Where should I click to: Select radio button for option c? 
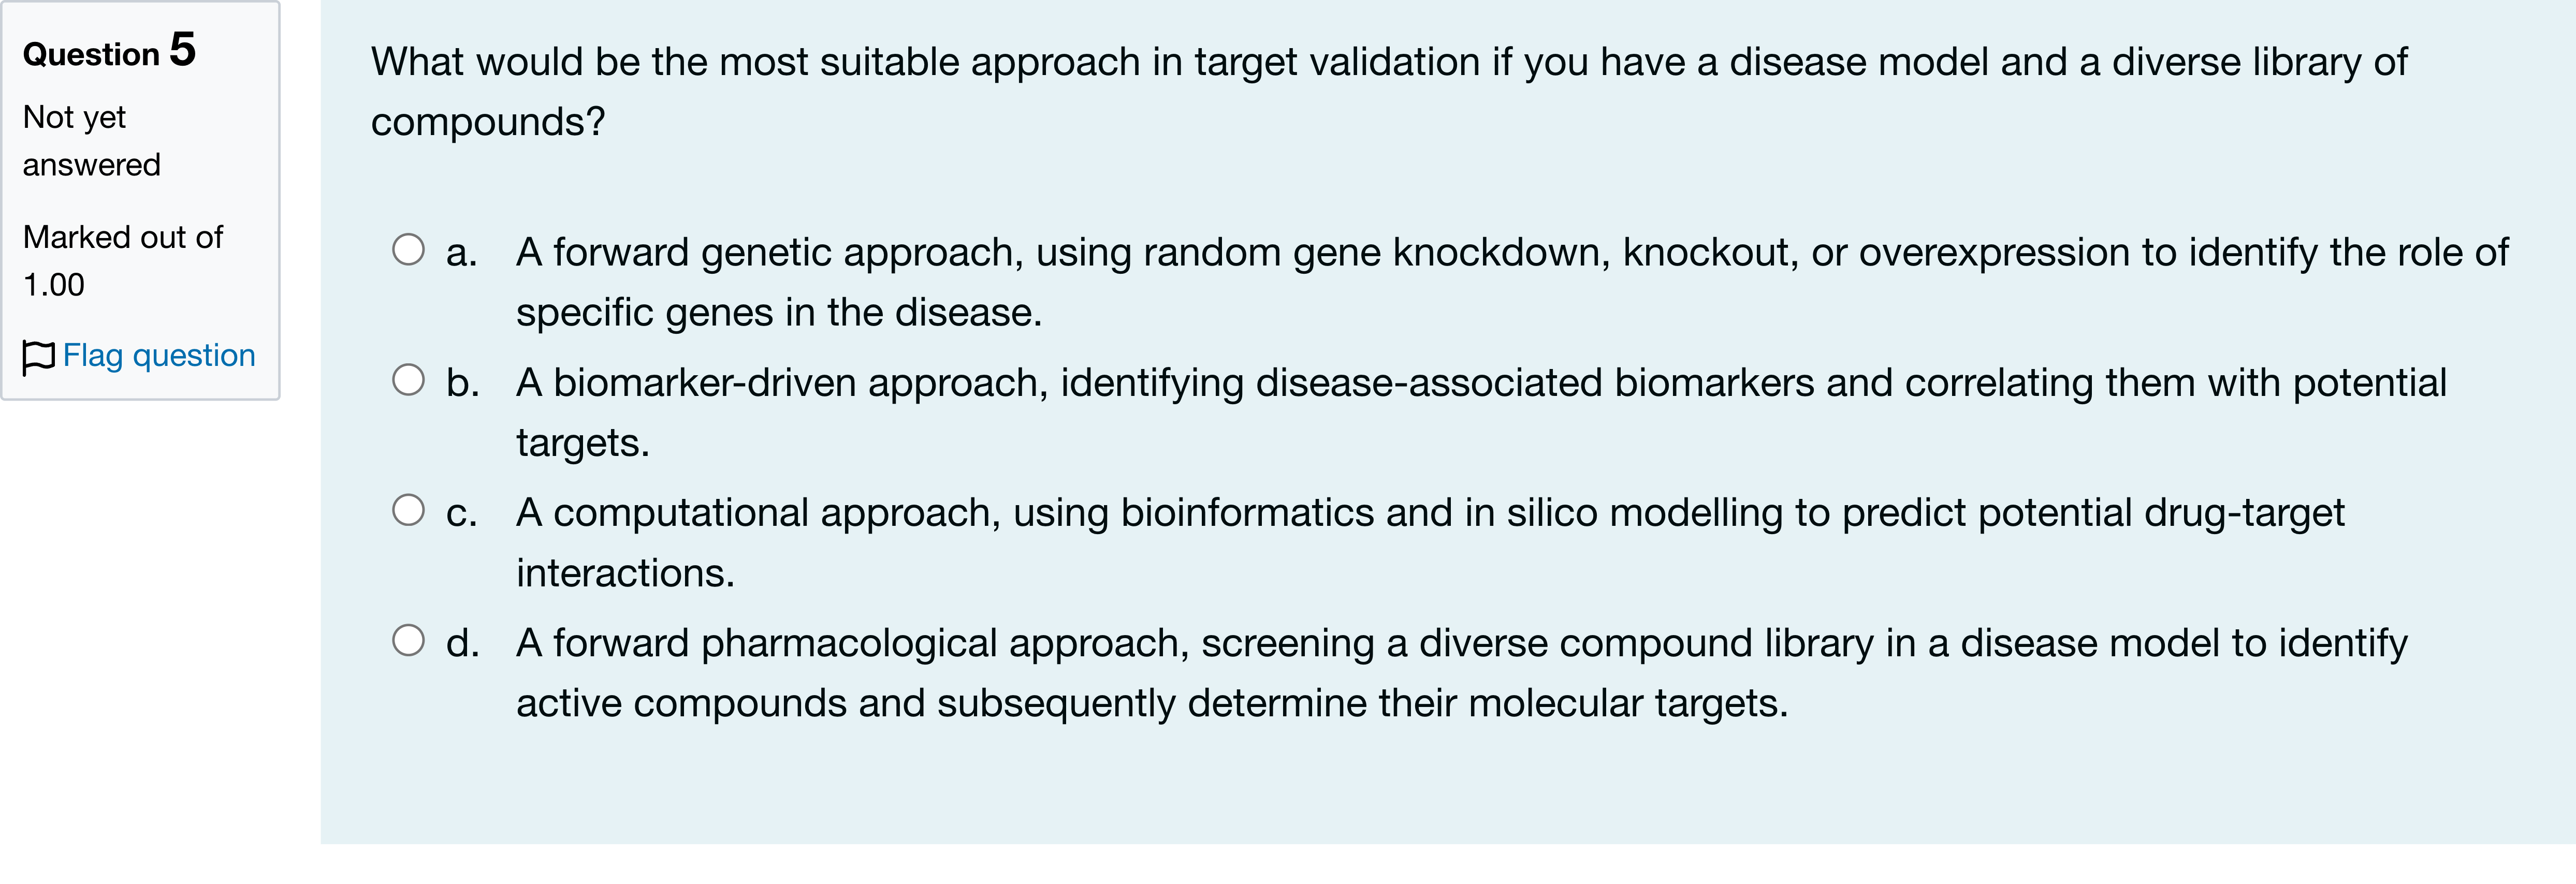point(408,510)
